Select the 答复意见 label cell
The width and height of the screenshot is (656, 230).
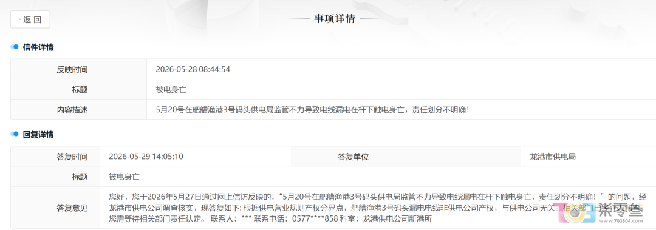[55, 208]
